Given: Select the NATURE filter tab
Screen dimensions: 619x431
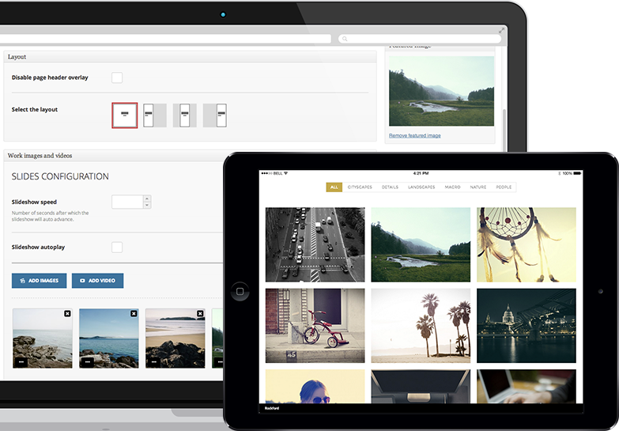Looking at the screenshot, I should point(478,187).
